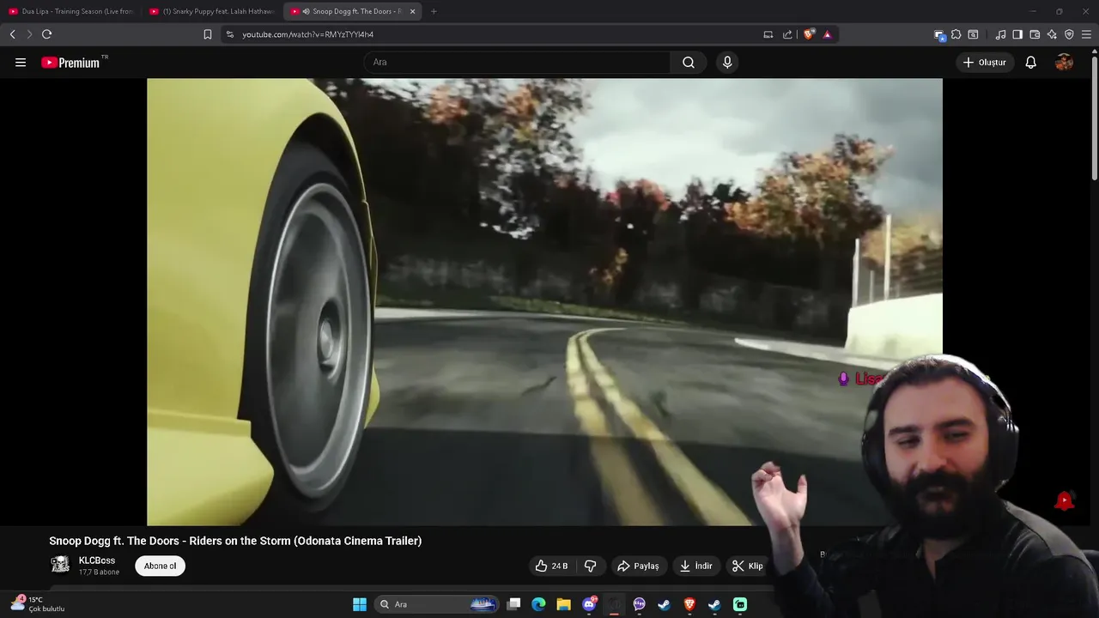Switch to Dua Lipa Training Season tab
The height and width of the screenshot is (618, 1099).
(71, 11)
